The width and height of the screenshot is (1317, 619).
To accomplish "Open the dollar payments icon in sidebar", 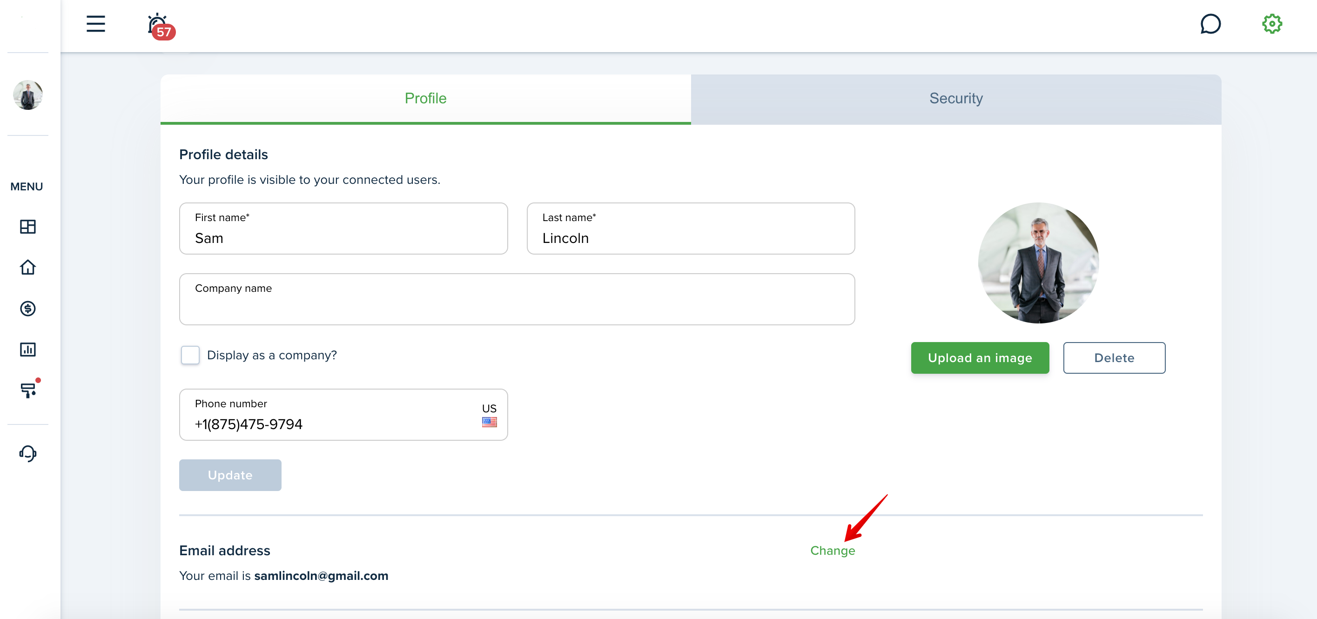I will point(27,308).
